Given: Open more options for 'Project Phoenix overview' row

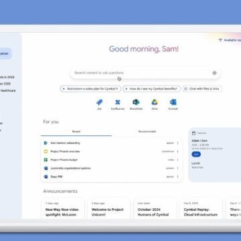Looking at the screenshot, I should click(x=178, y=151).
